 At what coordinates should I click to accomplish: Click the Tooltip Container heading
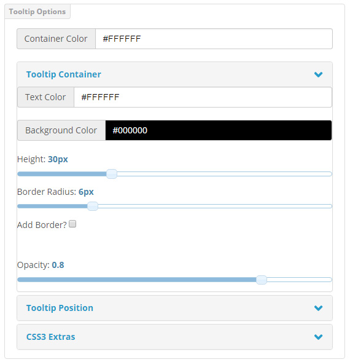64,74
